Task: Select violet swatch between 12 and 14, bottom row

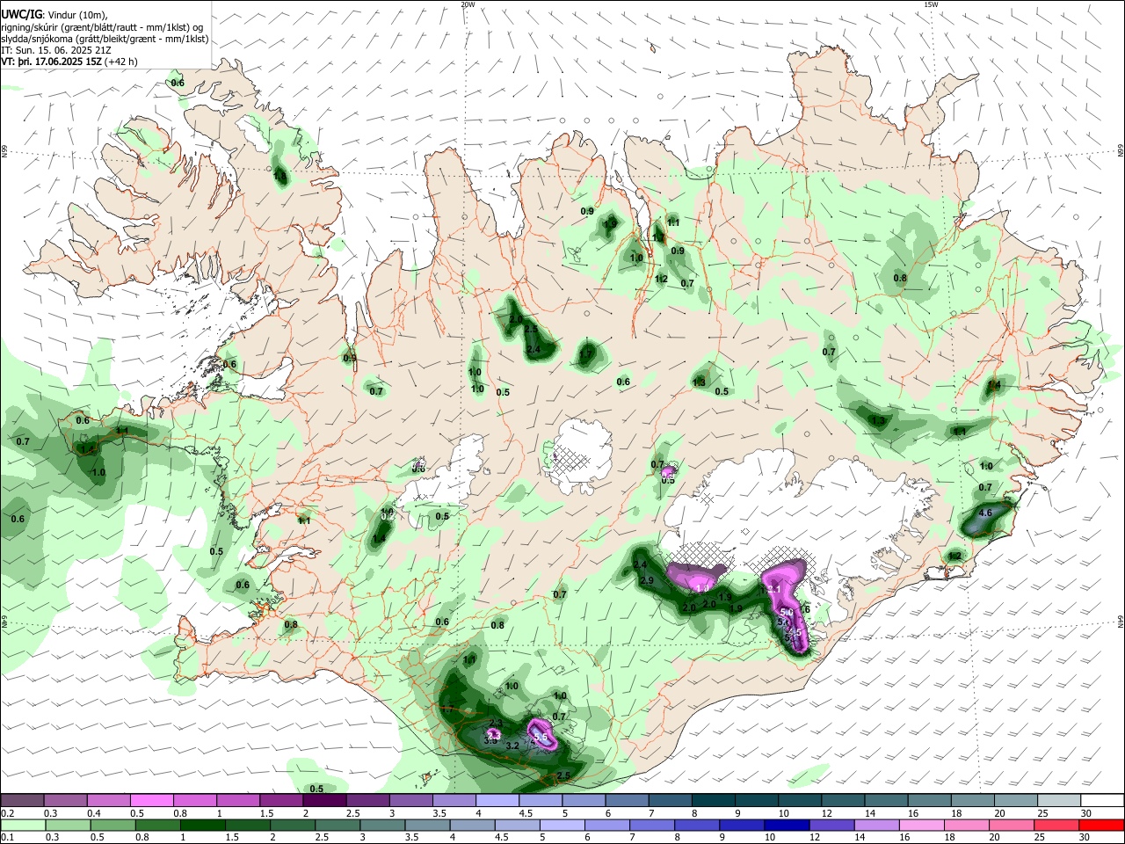Action: [832, 825]
